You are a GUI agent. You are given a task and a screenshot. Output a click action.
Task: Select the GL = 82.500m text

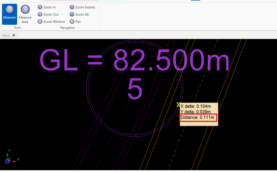(x=134, y=61)
